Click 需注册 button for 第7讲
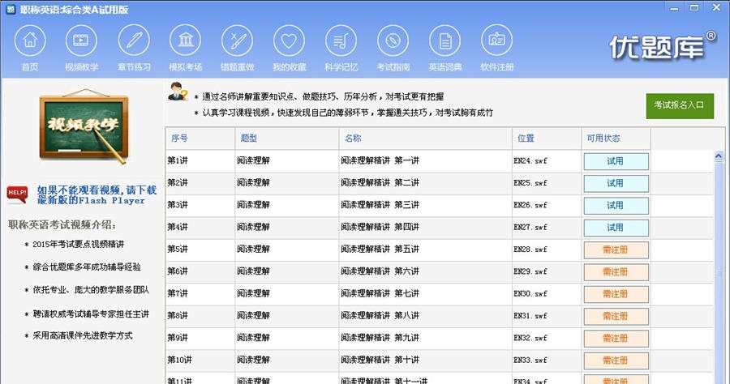730x384 pixels. tap(616, 294)
